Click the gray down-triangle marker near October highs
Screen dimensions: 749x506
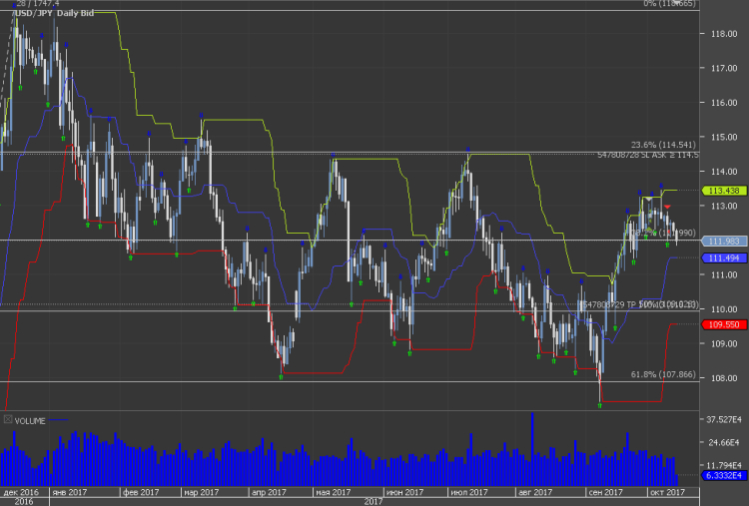pyautogui.click(x=648, y=198)
